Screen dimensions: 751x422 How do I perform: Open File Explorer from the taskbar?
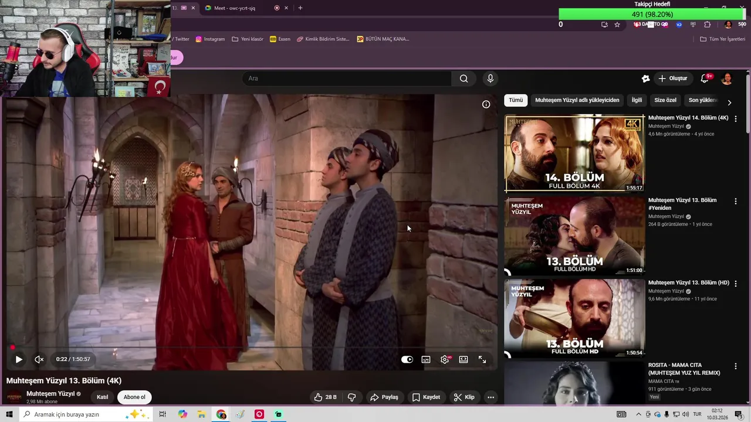[202, 414]
